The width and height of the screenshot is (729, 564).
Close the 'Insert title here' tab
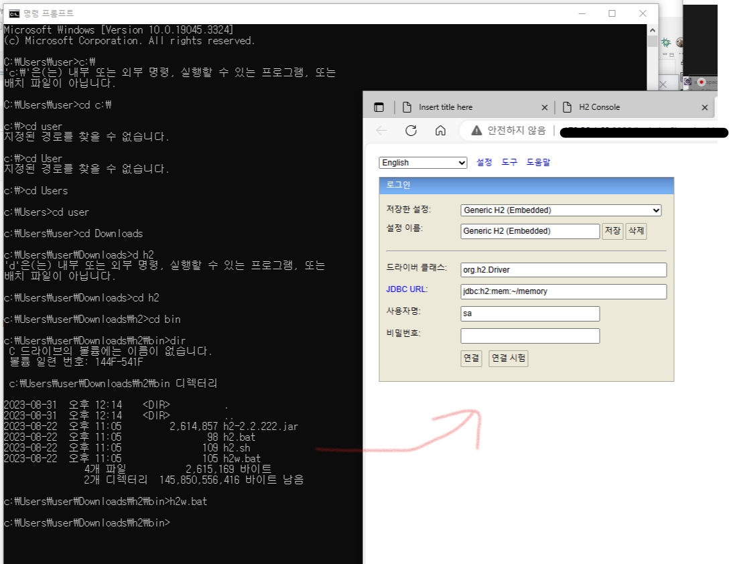tap(545, 107)
